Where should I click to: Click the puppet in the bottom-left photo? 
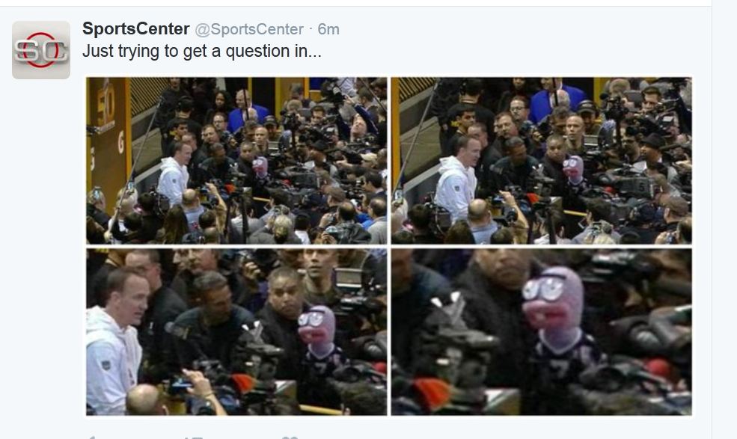(319, 339)
